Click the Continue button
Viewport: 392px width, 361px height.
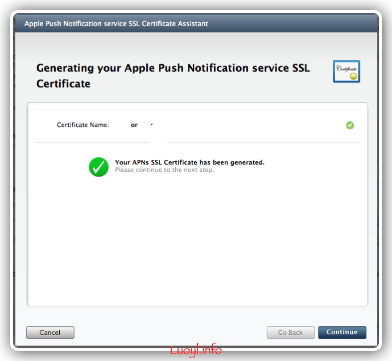coord(342,332)
